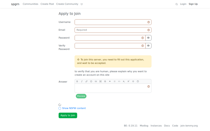Focus the Email input field
This screenshot has width=210, height=131.
(113, 30)
